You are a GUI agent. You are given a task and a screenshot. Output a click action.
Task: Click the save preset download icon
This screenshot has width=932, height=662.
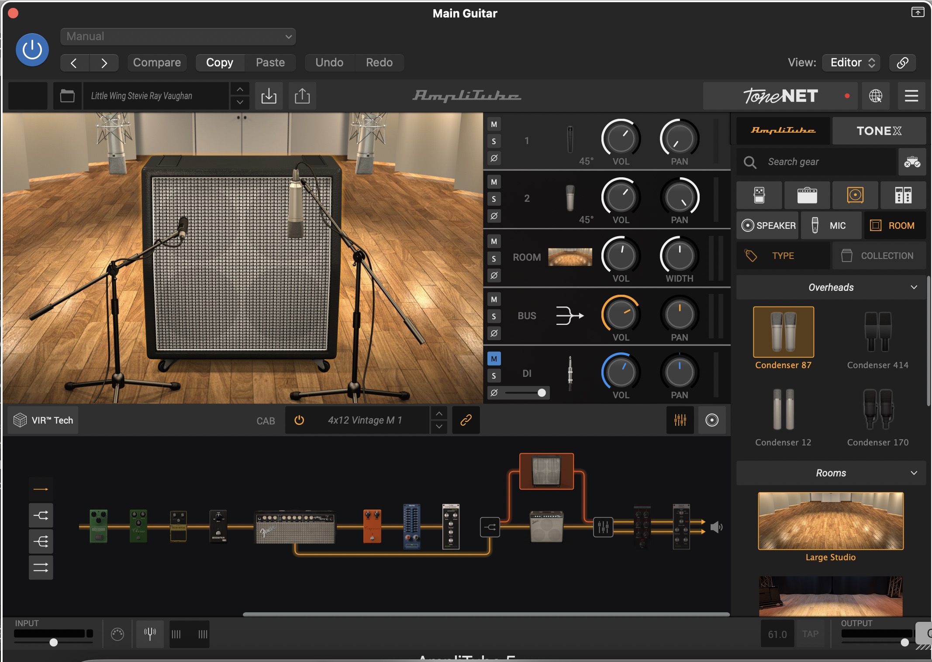(269, 96)
